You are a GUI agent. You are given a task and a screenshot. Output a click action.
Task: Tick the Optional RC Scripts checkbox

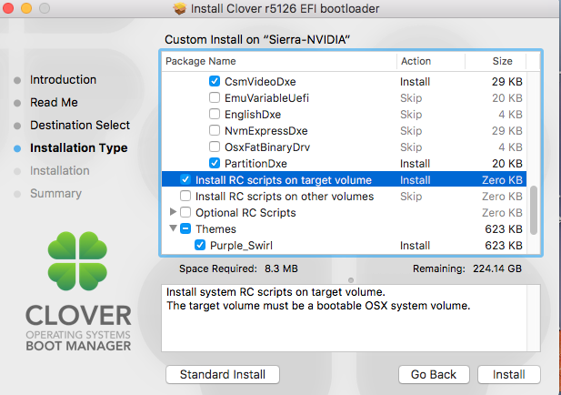(185, 212)
